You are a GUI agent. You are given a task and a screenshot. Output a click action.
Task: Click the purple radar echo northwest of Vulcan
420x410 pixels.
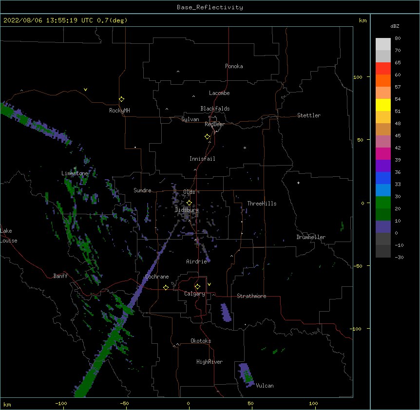tap(246, 374)
